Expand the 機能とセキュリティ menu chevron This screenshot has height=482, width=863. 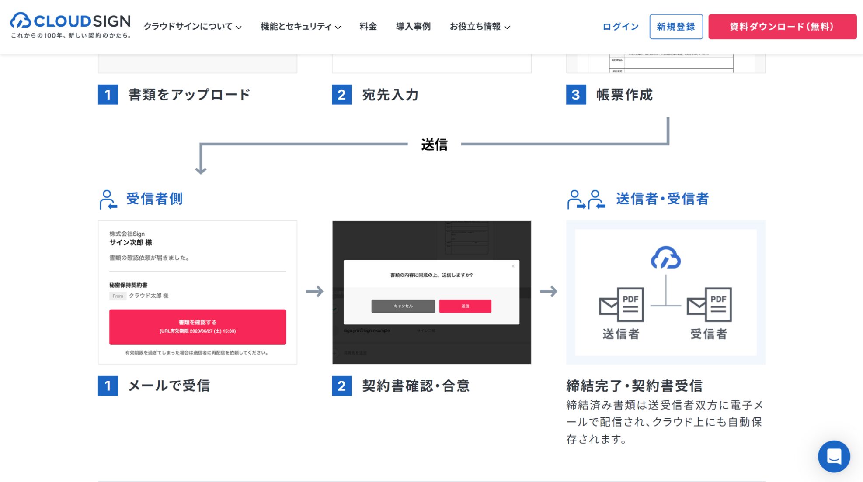coord(338,27)
